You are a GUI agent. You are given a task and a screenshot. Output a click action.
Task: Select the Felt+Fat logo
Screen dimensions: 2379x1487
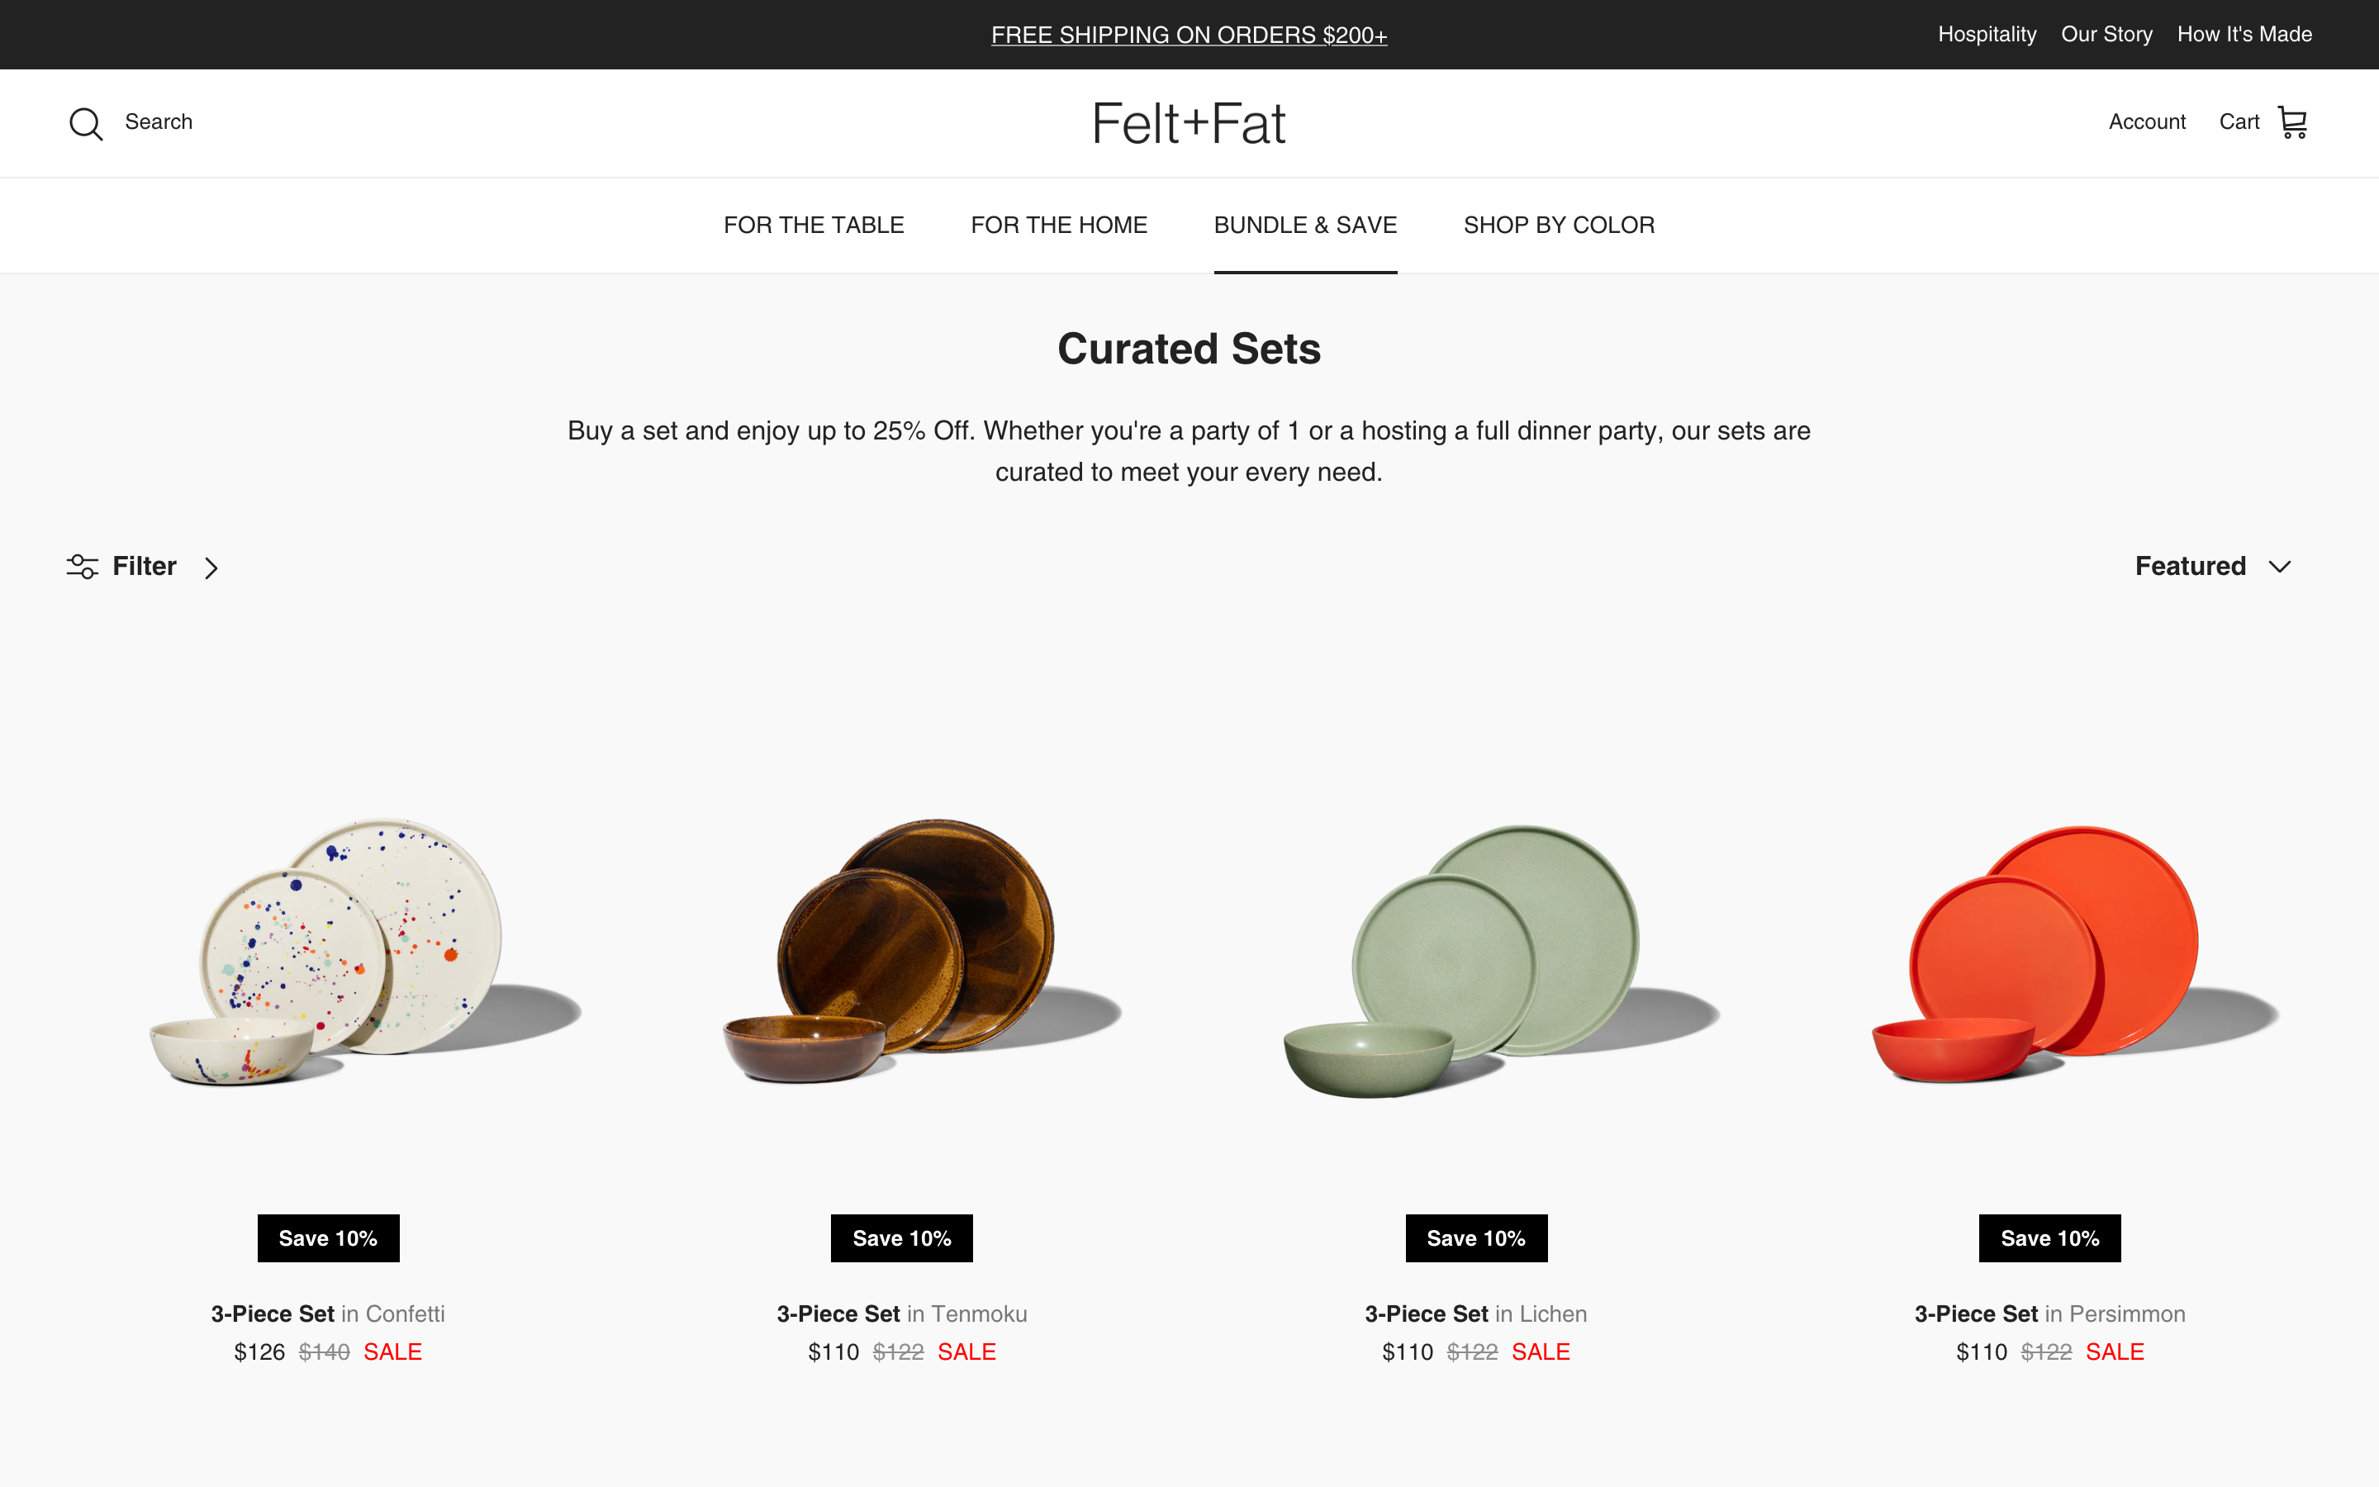(x=1189, y=123)
